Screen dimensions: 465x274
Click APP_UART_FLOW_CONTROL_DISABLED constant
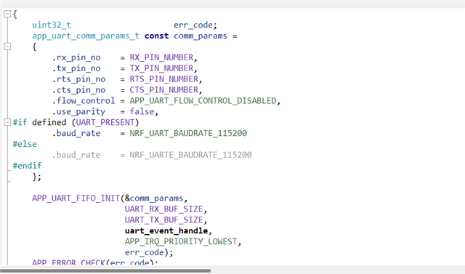tap(203, 101)
